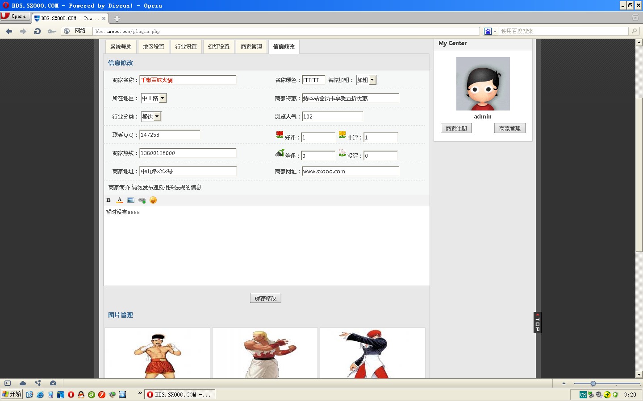Click the 浏览人气 field showing 102
643x401 pixels.
tap(332, 116)
